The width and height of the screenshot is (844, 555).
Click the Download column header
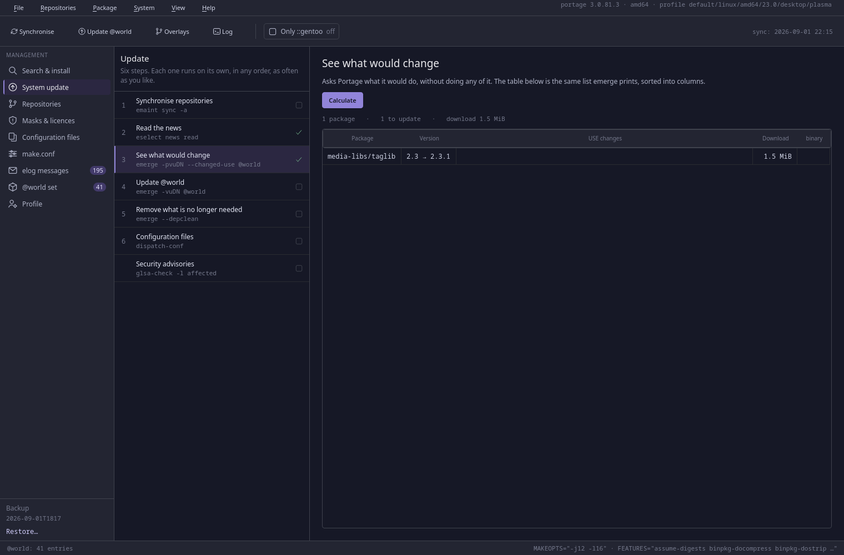click(x=775, y=138)
